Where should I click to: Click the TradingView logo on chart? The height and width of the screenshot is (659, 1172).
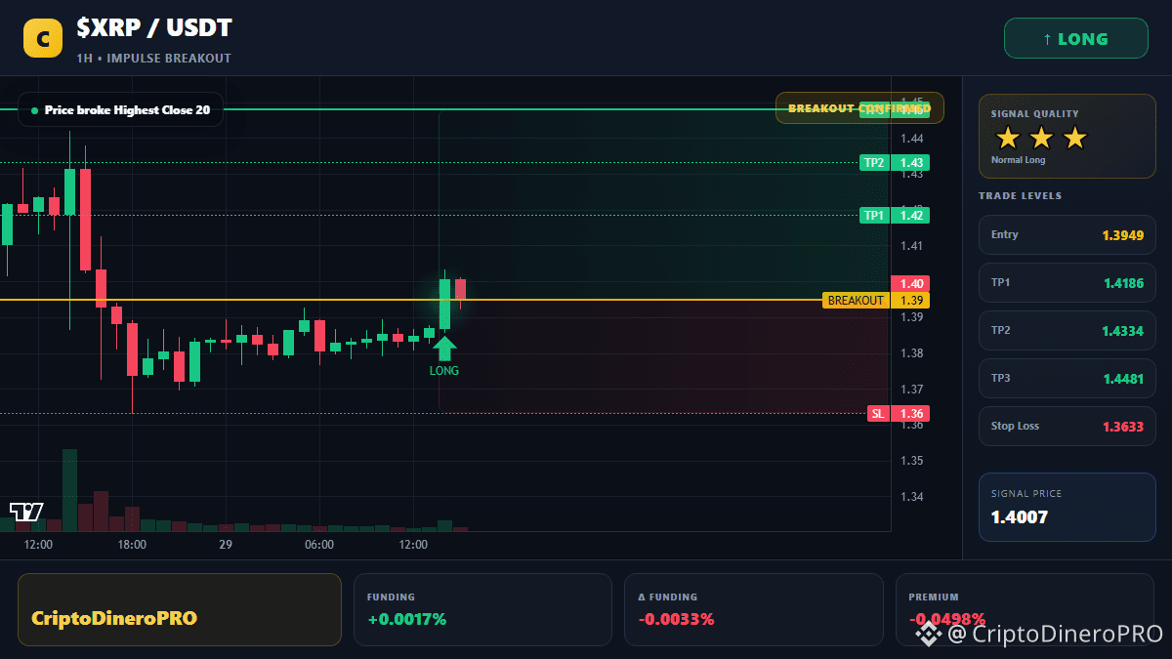(x=26, y=511)
